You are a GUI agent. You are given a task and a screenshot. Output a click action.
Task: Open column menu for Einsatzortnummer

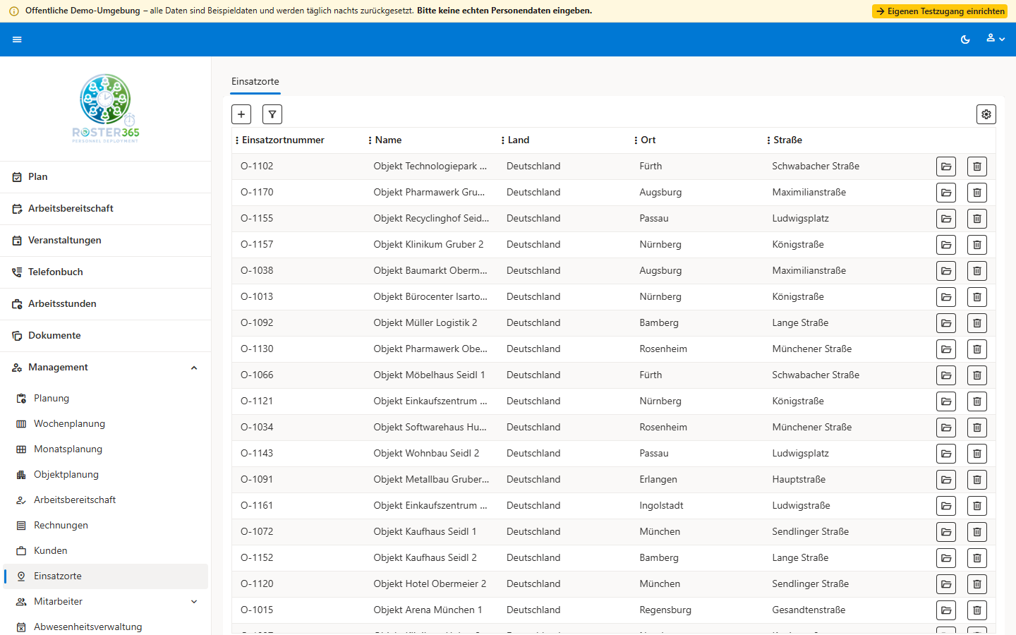(237, 140)
